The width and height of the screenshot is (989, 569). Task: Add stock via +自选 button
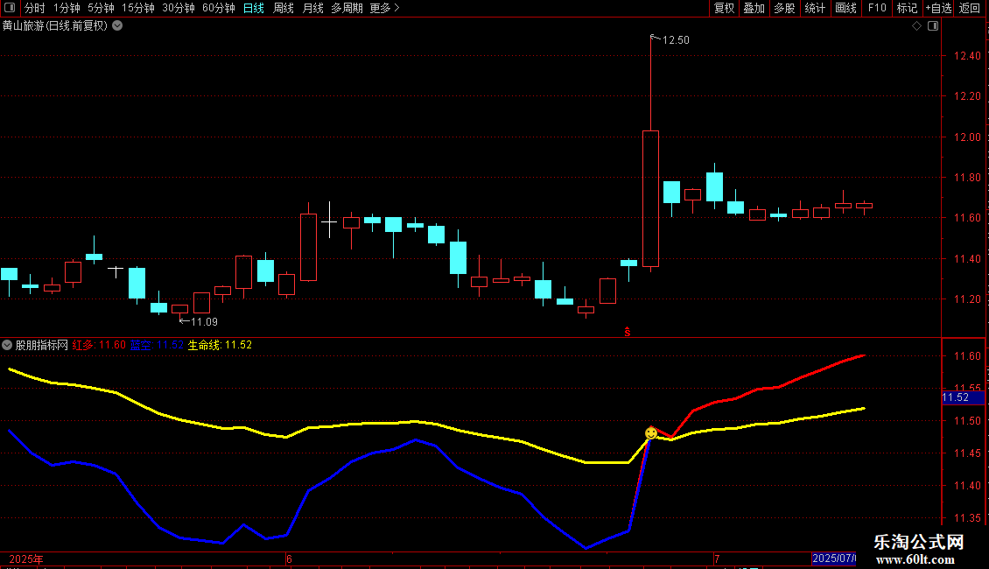(x=938, y=8)
